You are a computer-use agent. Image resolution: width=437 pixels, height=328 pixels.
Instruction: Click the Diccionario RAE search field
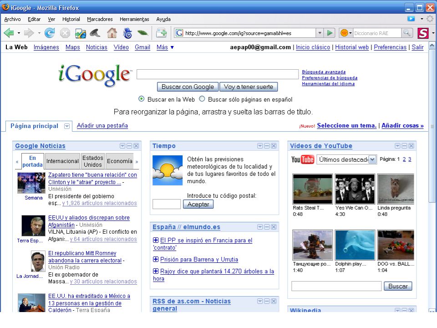(x=377, y=33)
